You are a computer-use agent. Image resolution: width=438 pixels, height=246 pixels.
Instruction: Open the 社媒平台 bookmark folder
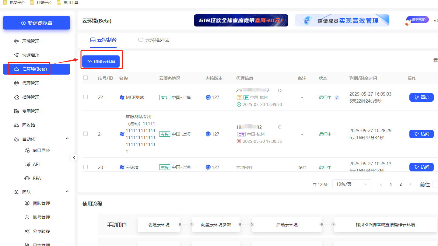tap(41, 3)
